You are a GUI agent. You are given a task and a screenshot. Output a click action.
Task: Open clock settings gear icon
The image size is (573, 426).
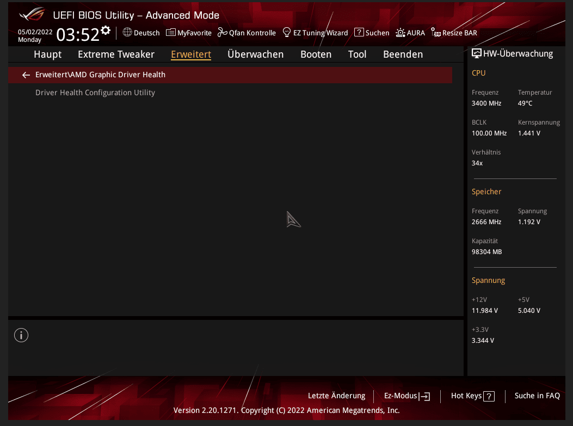(x=106, y=30)
